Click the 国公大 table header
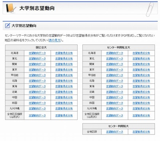The height and width of the screenshot is (141, 160). coord(41,47)
